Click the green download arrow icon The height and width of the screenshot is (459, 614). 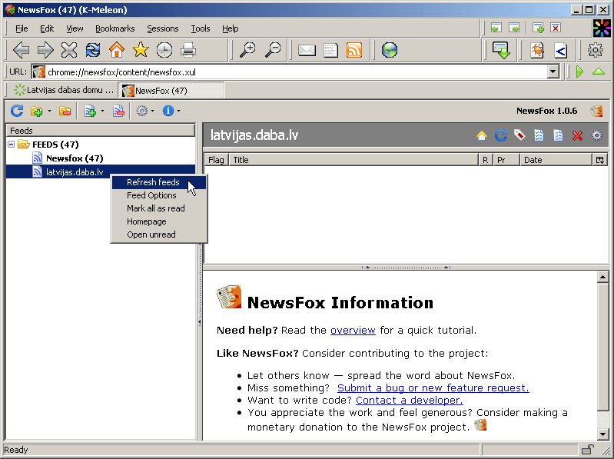[x=501, y=50]
